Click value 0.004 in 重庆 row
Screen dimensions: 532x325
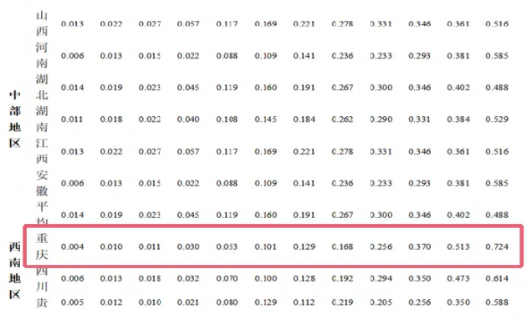click(x=72, y=246)
